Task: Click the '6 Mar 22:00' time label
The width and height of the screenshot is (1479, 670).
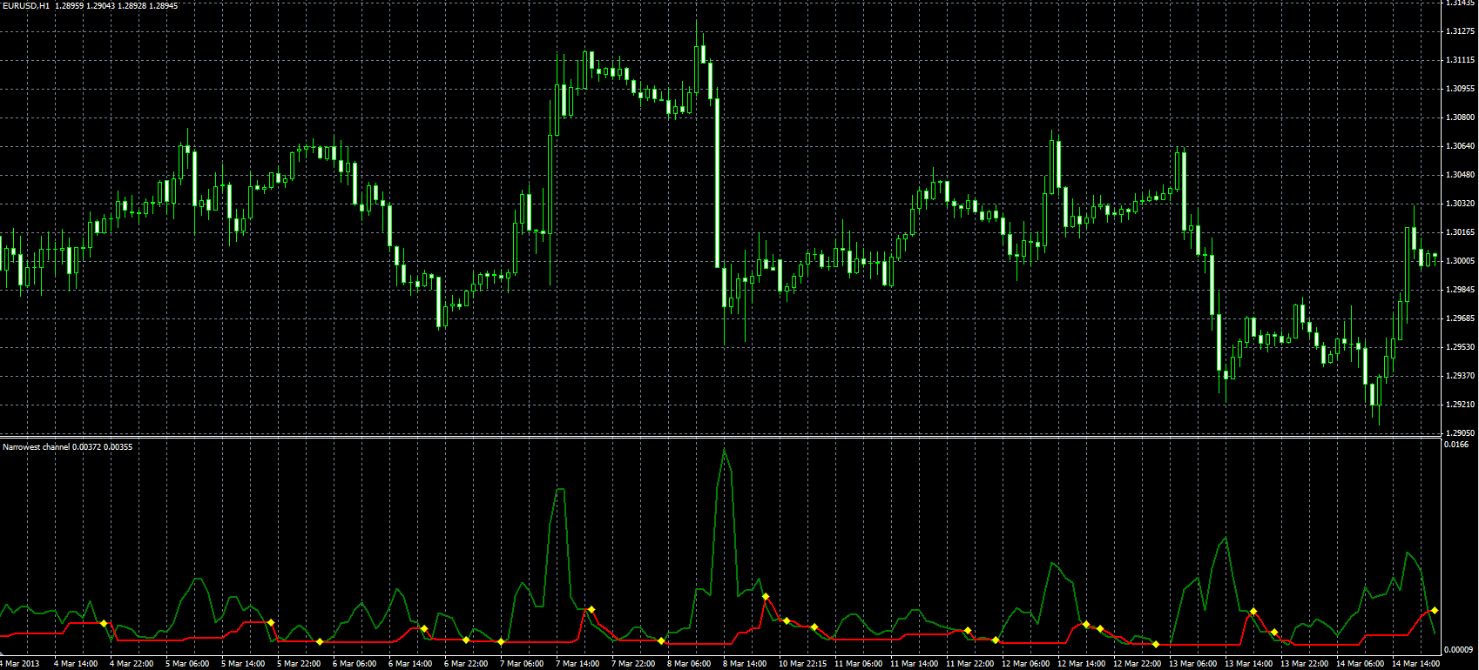Action: [x=466, y=664]
